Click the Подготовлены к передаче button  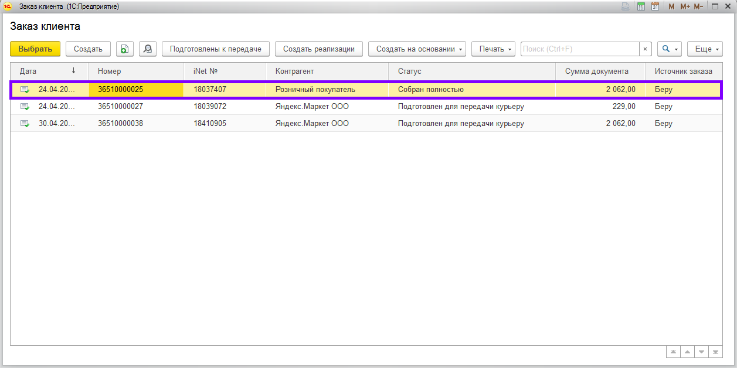click(x=215, y=49)
